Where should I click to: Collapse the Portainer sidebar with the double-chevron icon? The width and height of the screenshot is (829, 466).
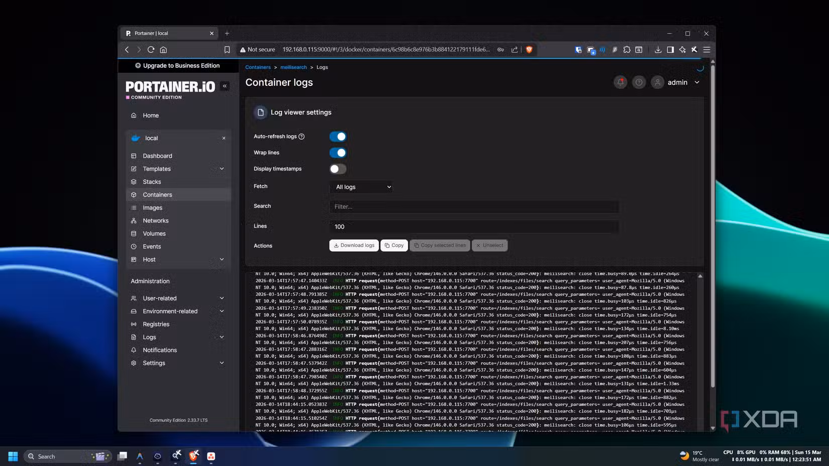coord(225,86)
